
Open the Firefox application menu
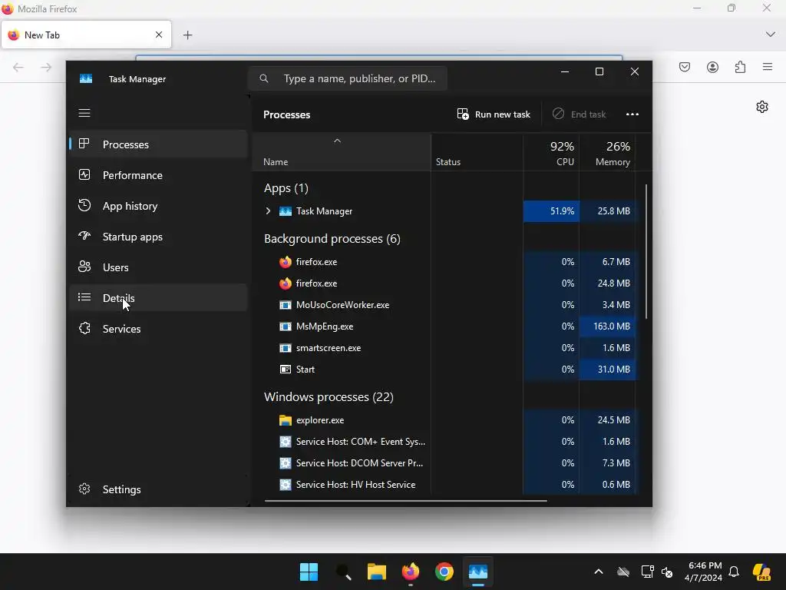tap(768, 67)
